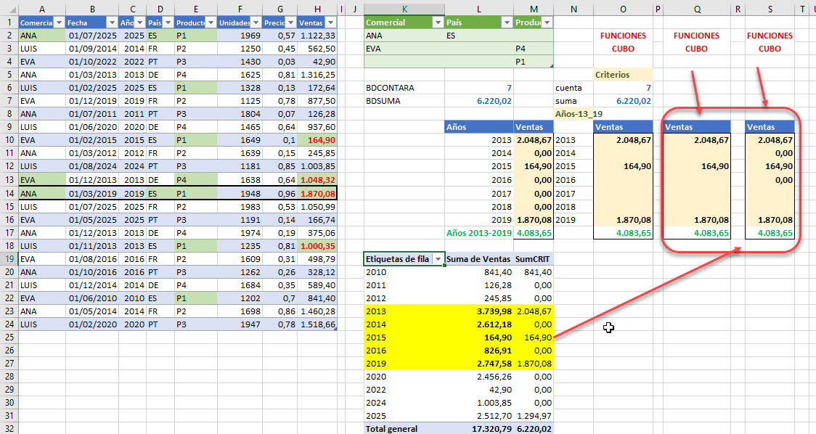Select column H via its header letter
Image resolution: width=816 pixels, height=434 pixels.
tap(317, 8)
